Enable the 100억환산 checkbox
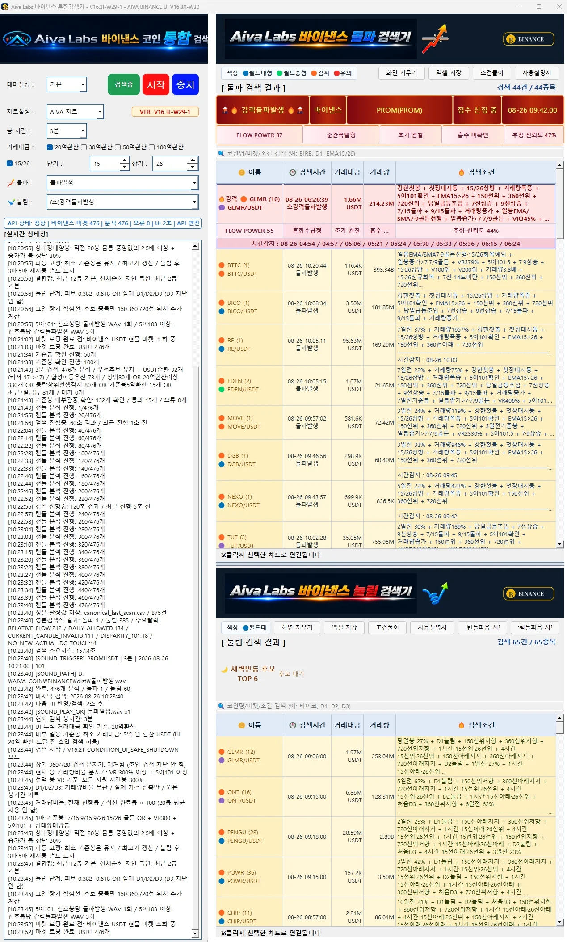The image size is (567, 942). pyautogui.click(x=151, y=147)
